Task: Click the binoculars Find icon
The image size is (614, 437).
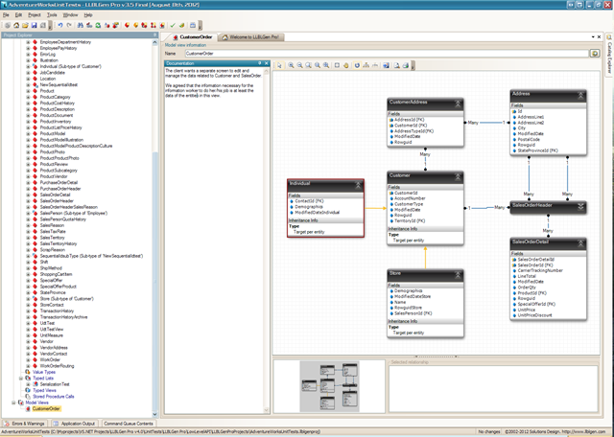Action: tap(81, 26)
